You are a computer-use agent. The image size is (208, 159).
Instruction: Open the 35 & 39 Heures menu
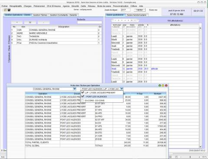[x=54, y=6]
